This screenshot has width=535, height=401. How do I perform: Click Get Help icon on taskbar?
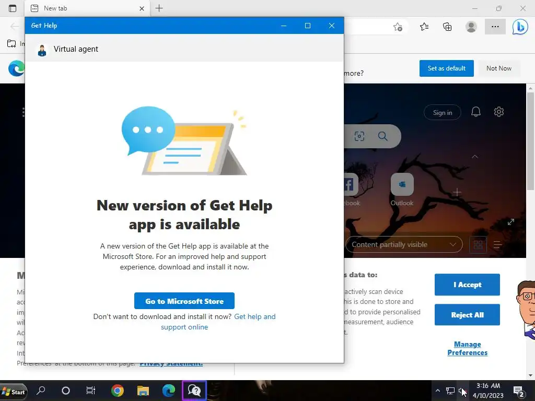coord(194,391)
